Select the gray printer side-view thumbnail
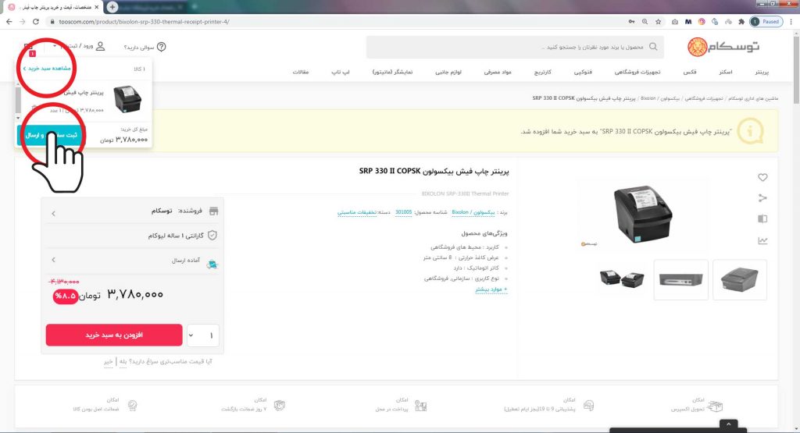This screenshot has height=433, width=800. coord(739,279)
